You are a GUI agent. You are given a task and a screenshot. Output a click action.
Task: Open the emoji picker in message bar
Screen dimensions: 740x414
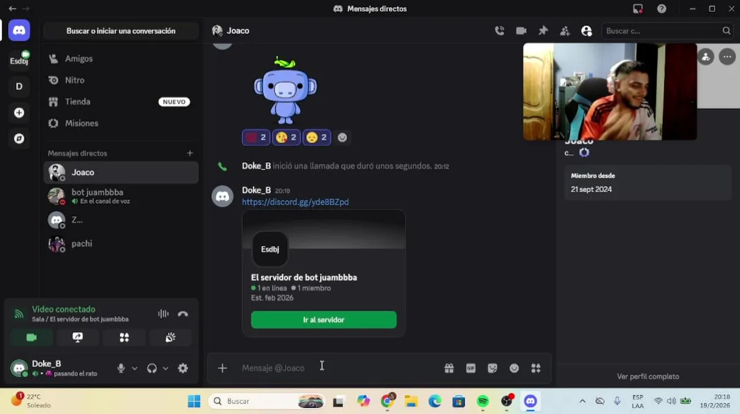click(x=514, y=368)
